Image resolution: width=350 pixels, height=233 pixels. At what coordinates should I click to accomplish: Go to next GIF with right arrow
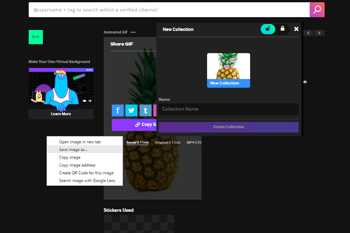pos(319,33)
